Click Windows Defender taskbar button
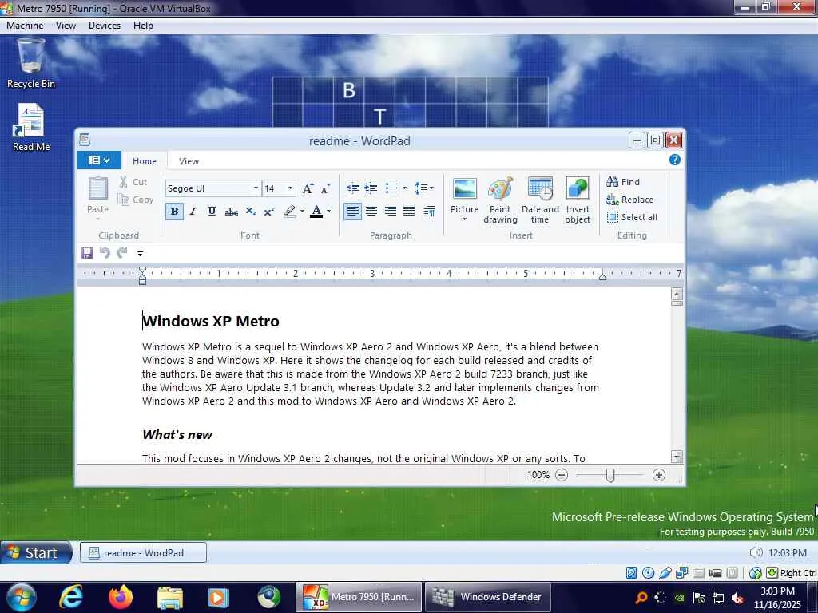Viewport: 818px width, 613px height. 488,597
